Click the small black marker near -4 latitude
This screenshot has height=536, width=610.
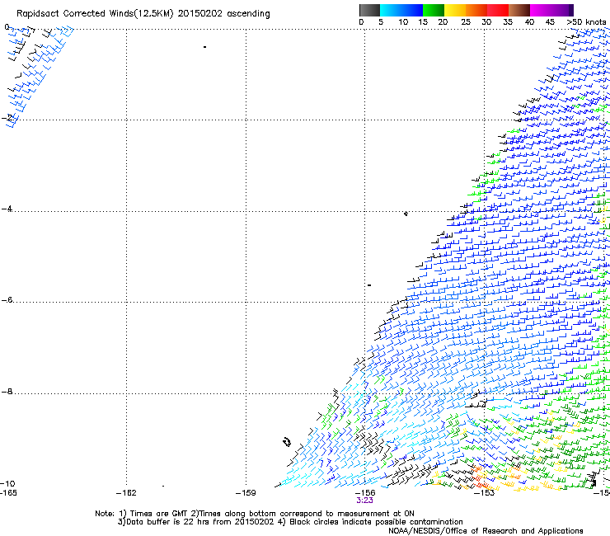coord(406,214)
